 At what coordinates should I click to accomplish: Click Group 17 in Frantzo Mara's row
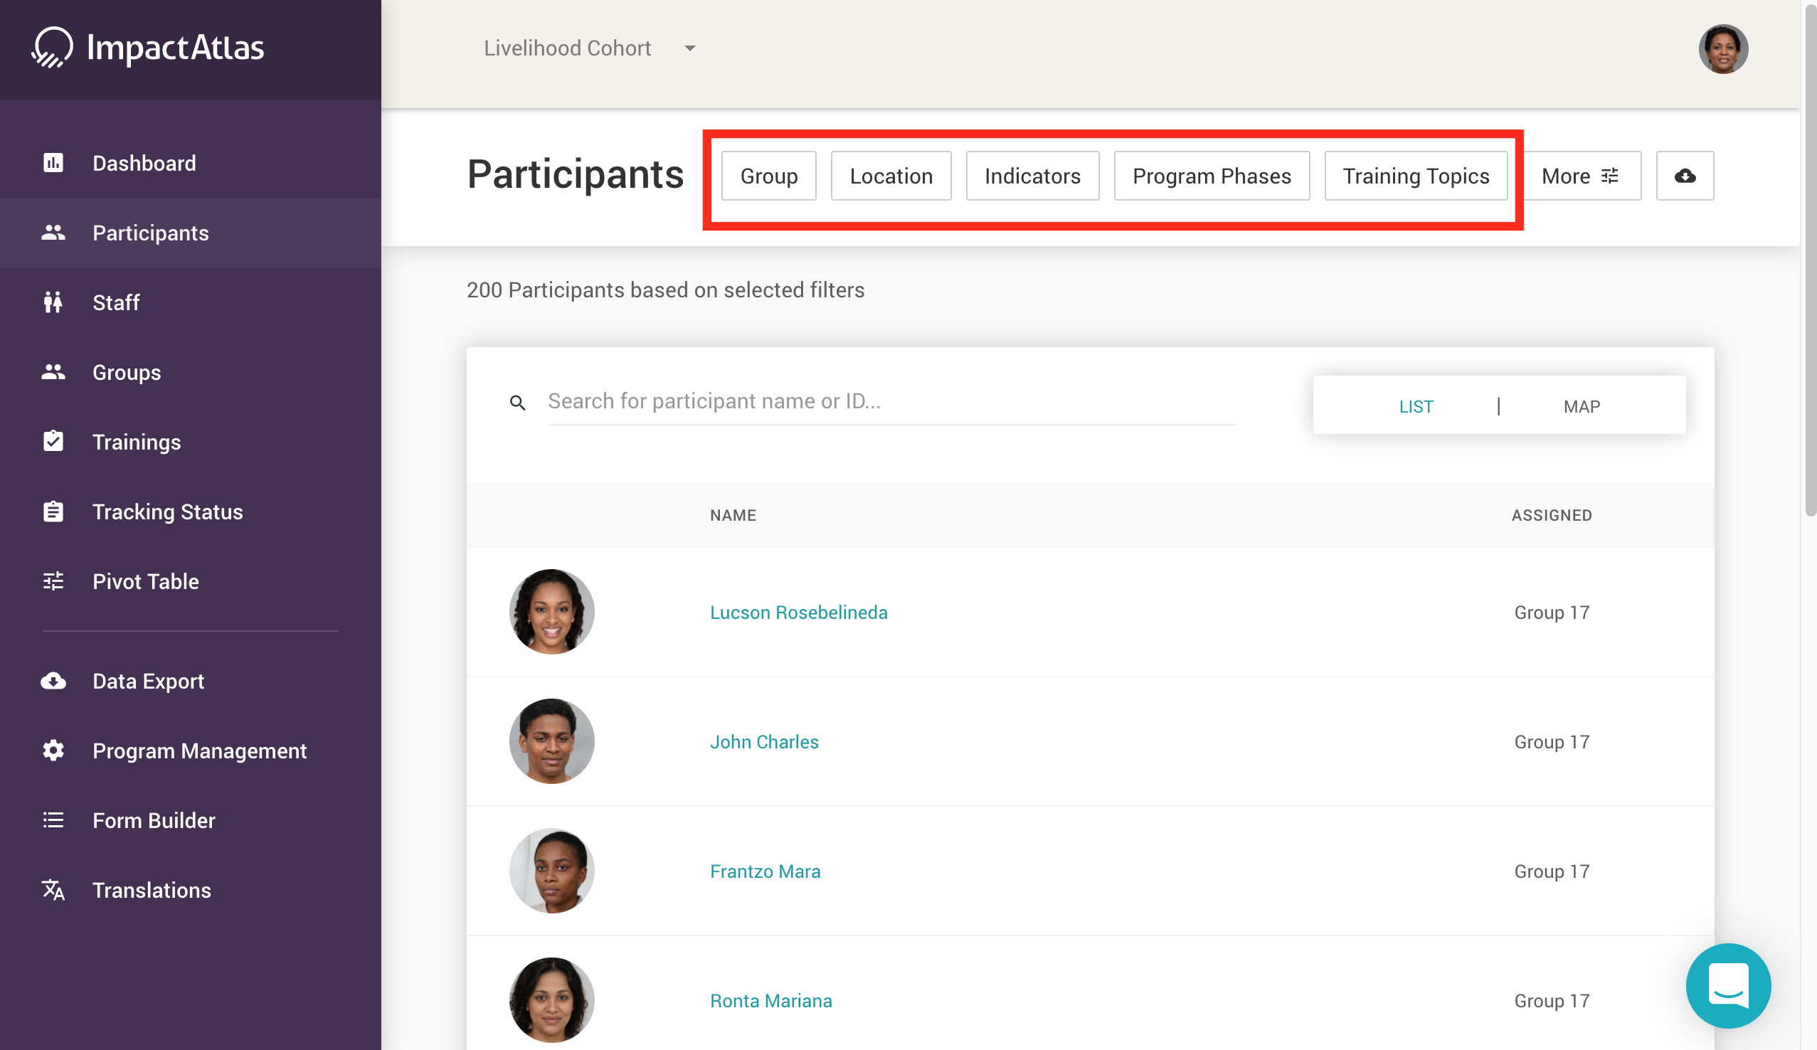tap(1552, 871)
